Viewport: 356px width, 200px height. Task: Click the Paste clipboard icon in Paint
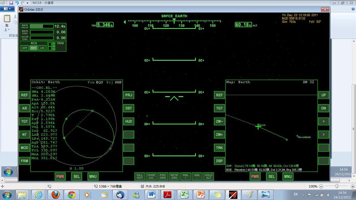tap(7, 19)
